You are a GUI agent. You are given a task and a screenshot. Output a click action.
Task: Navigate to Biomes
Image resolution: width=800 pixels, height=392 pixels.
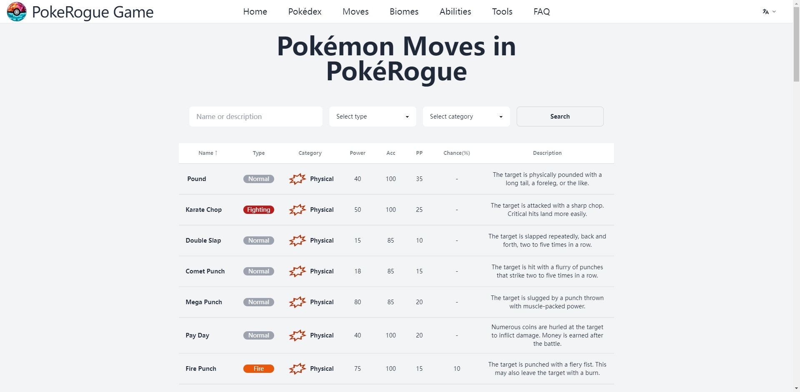[404, 12]
